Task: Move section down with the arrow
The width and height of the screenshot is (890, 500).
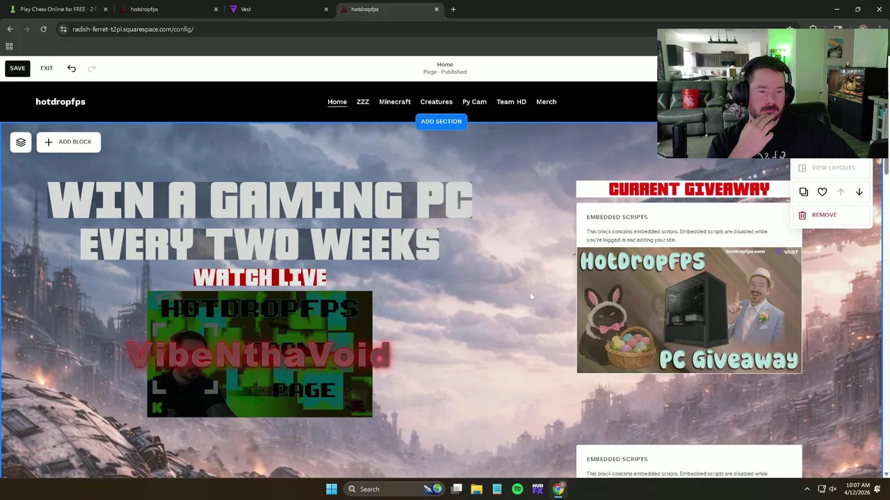Action: click(859, 192)
